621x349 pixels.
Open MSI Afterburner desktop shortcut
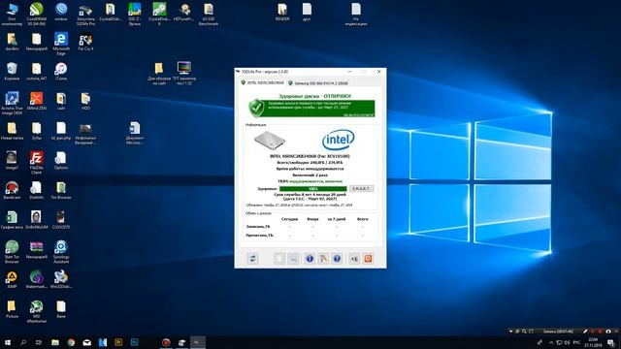37,312
